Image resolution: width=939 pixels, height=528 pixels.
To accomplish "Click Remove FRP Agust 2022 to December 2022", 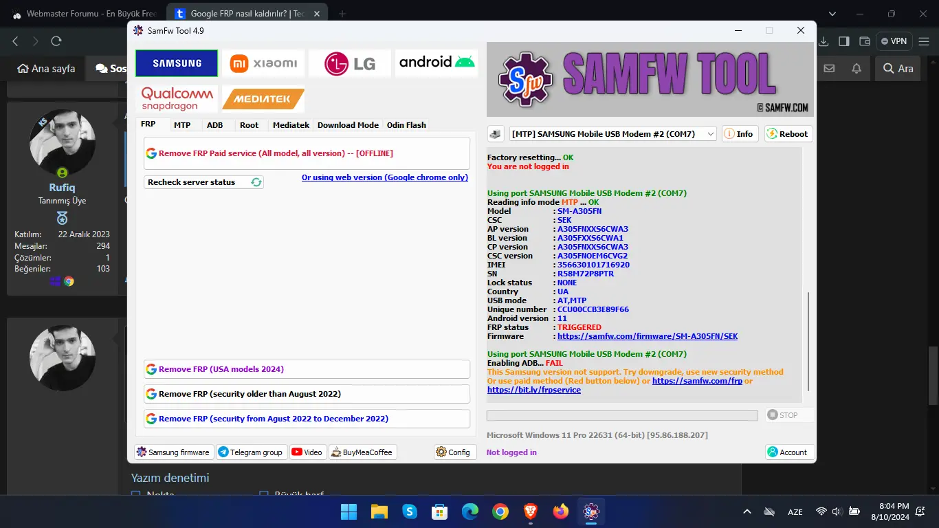I will pos(307,419).
